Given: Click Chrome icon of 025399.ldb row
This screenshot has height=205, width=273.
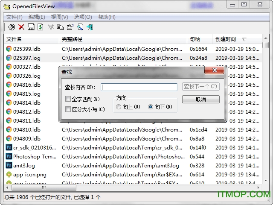Looking at the screenshot, I should click(9, 49).
